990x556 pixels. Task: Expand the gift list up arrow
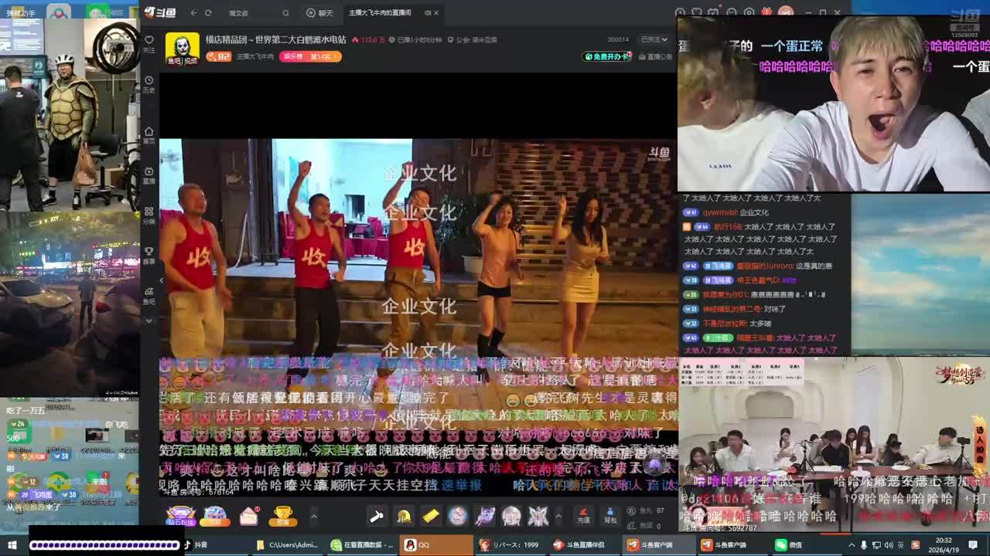[558, 516]
